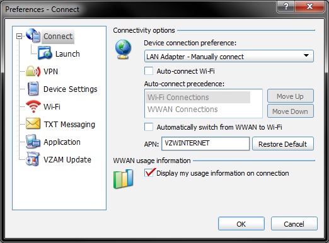Click the APN text field
329x243 pixels.
click(205, 144)
